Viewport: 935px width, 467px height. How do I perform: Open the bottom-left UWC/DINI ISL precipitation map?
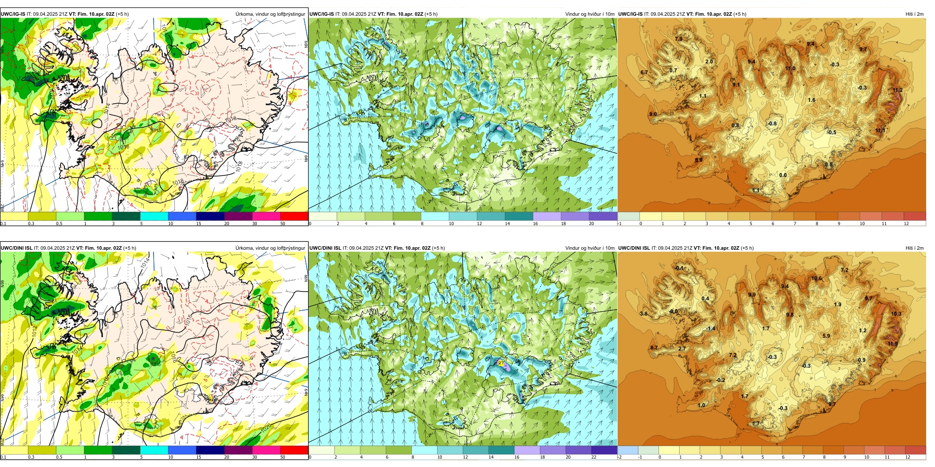pos(154,349)
